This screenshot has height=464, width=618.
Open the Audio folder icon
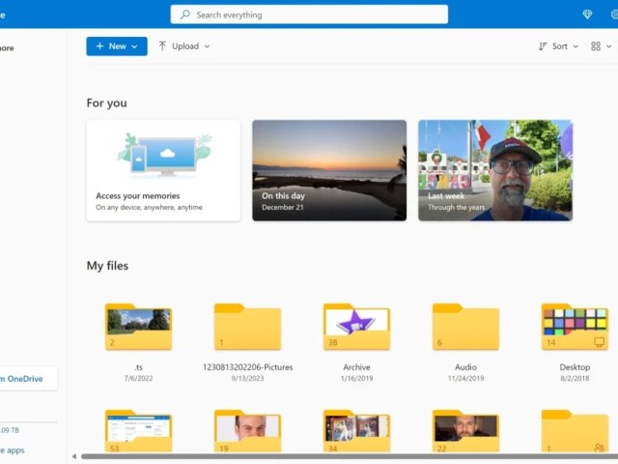click(x=465, y=327)
